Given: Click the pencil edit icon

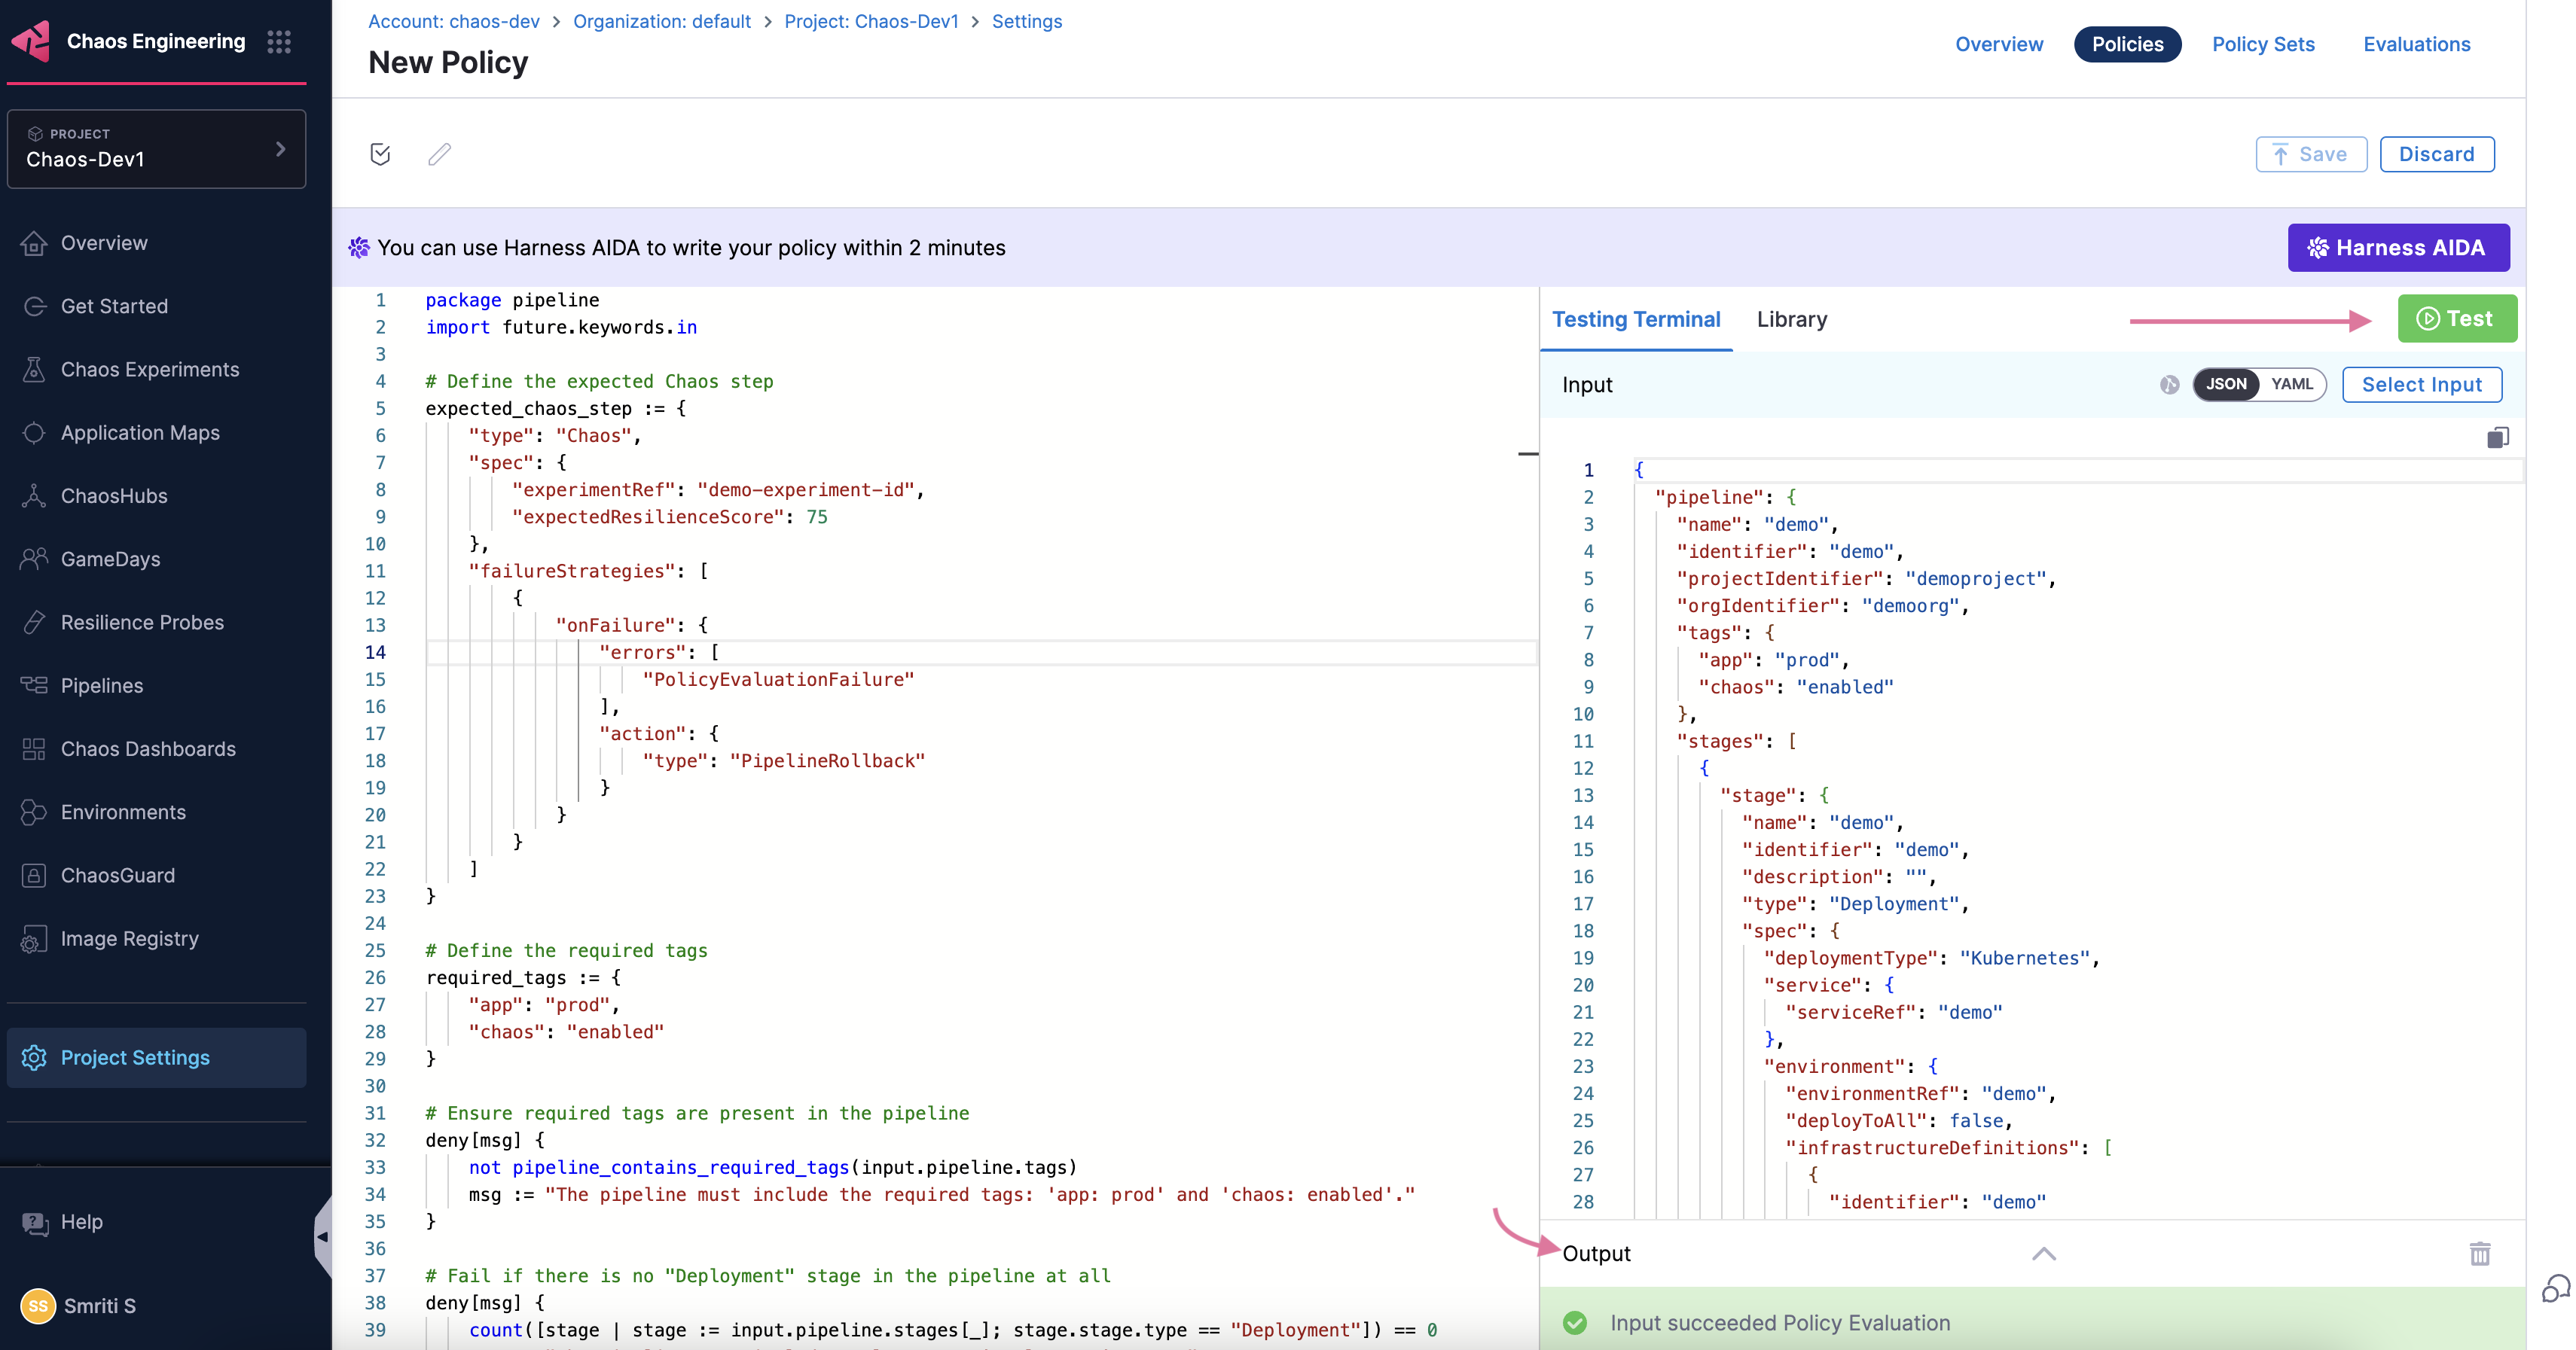Looking at the screenshot, I should tap(439, 154).
